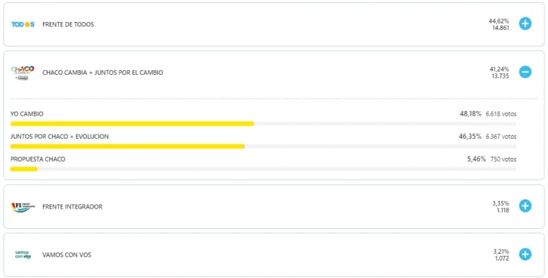Click the Vamos con Vos party name

pyautogui.click(x=67, y=254)
